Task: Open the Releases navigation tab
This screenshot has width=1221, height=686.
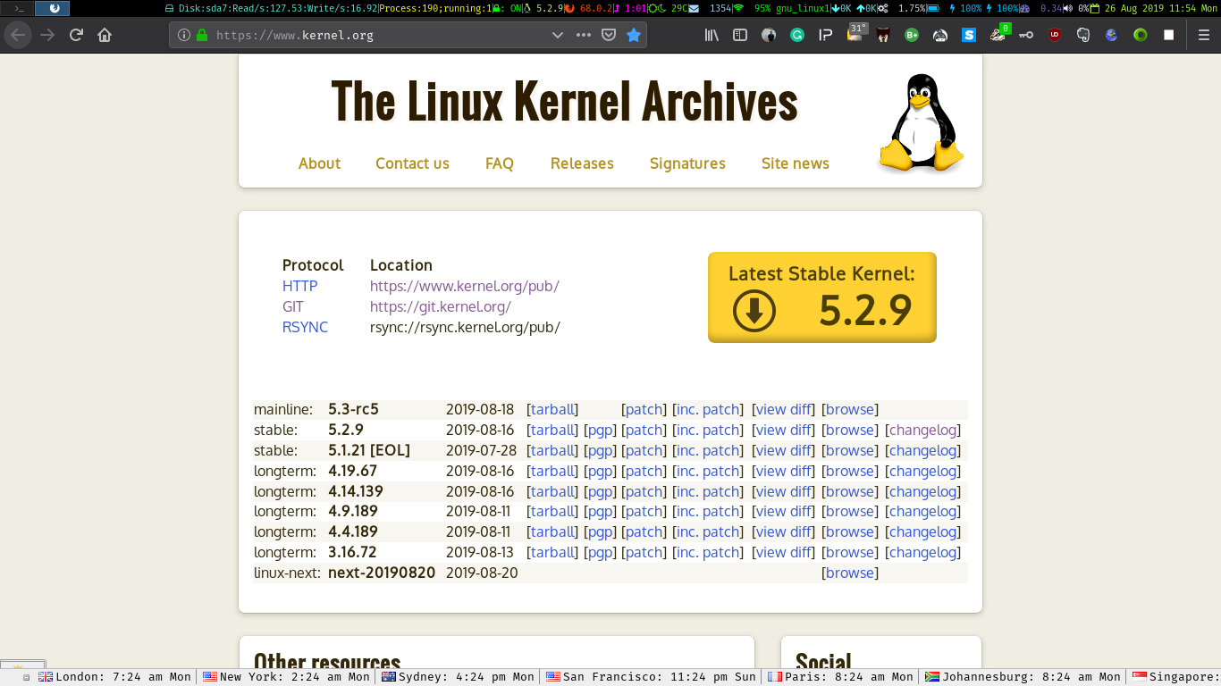Action: click(582, 163)
